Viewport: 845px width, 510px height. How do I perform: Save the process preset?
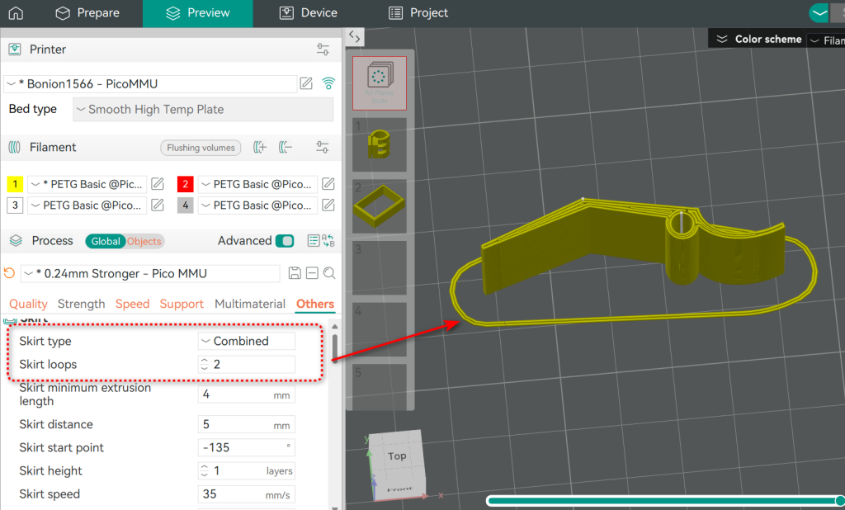[295, 273]
